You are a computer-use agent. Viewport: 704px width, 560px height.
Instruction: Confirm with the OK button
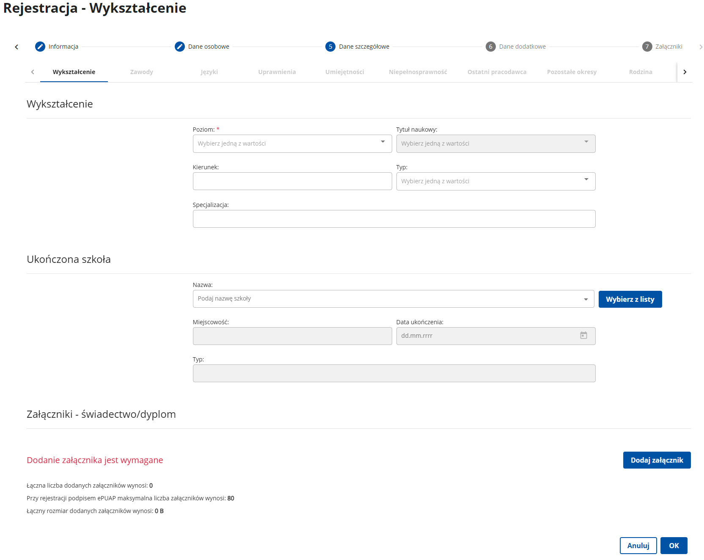pyautogui.click(x=674, y=546)
